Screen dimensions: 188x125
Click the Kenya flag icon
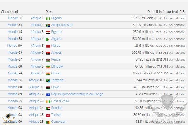[x=48, y=60]
